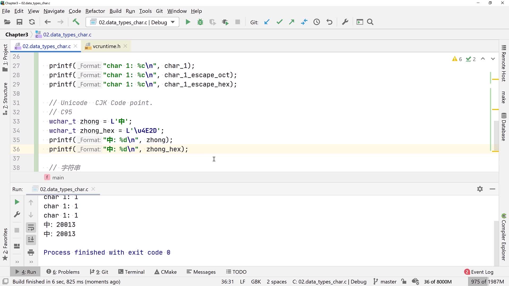
Task: Toggle the read-only lock icon in the status bar
Action: click(404, 281)
